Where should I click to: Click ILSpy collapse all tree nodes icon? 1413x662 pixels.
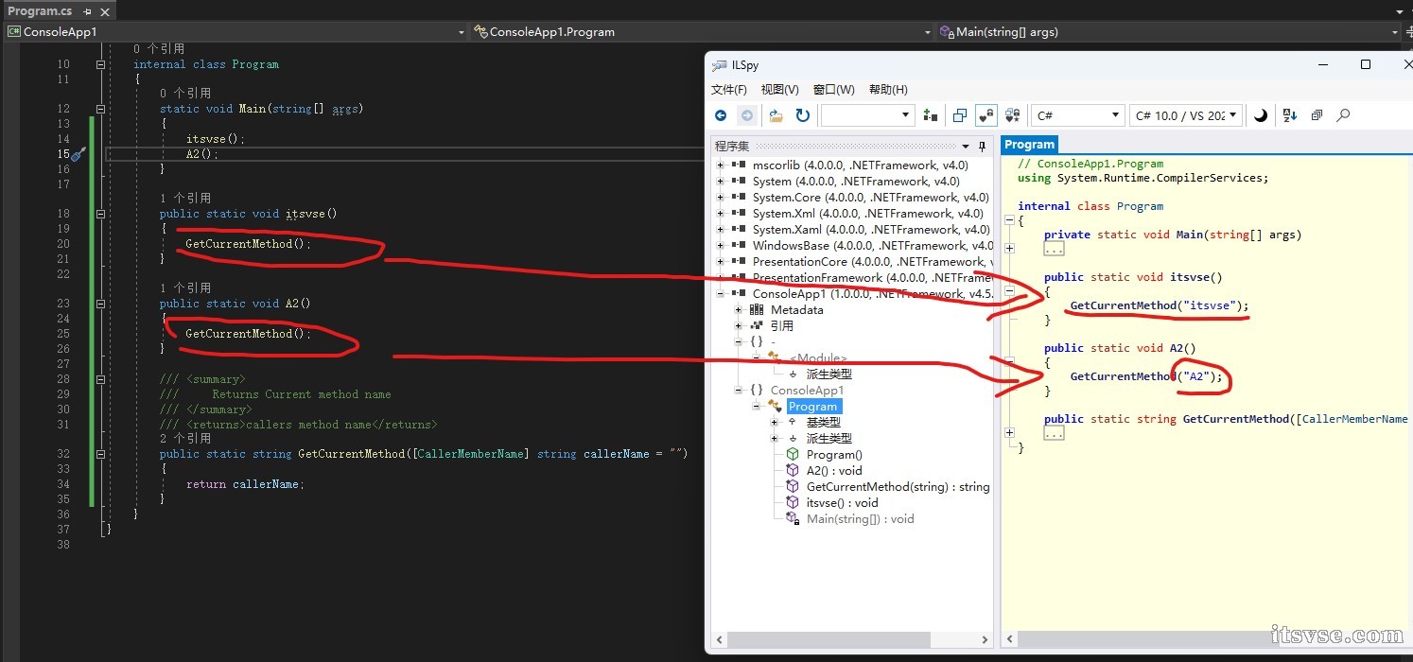1317,115
